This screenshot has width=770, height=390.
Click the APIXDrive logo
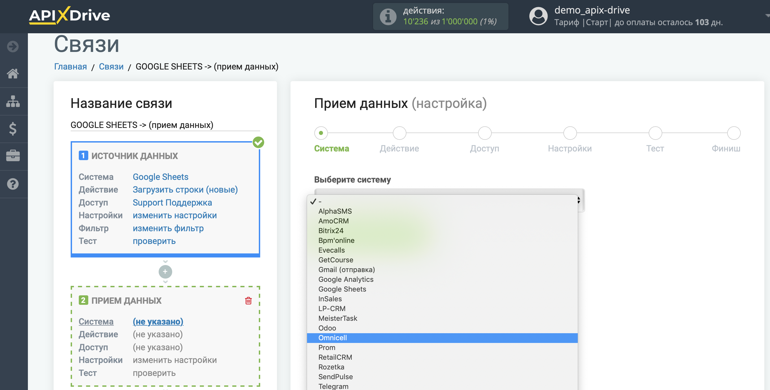pos(69,15)
